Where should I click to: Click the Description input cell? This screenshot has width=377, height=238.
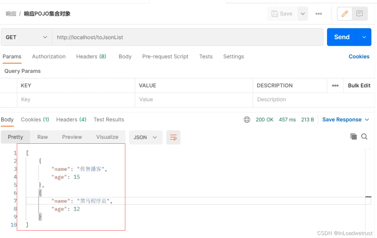[314, 100]
